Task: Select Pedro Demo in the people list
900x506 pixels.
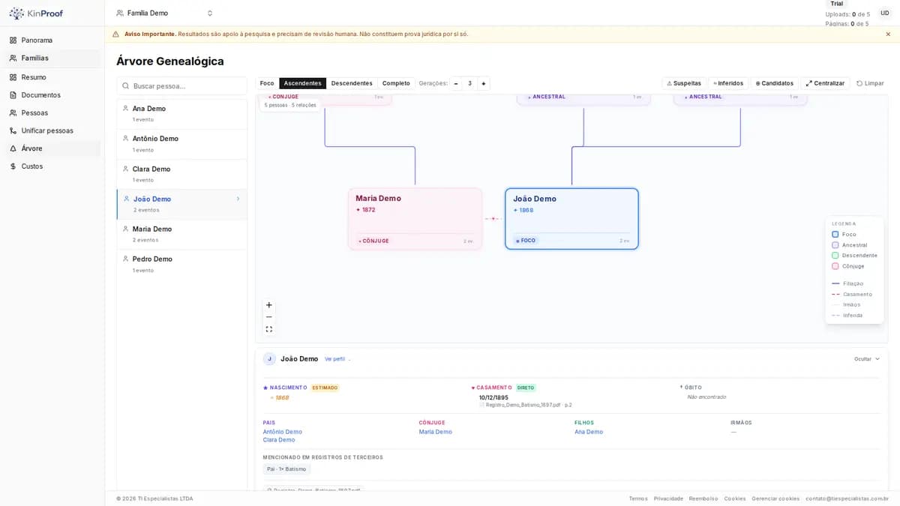Action: pyautogui.click(x=182, y=264)
